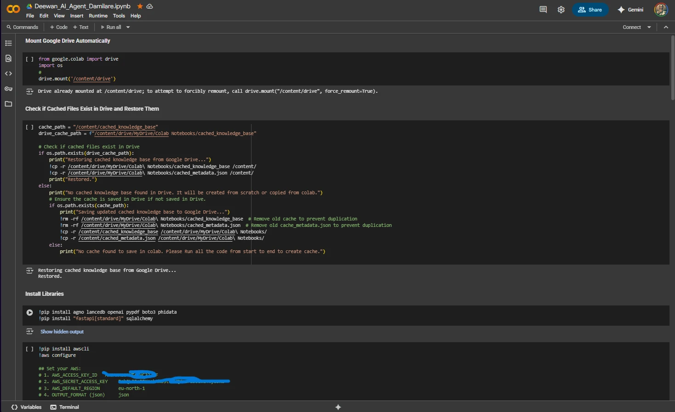
Task: Open the View menu
Action: tap(59, 16)
